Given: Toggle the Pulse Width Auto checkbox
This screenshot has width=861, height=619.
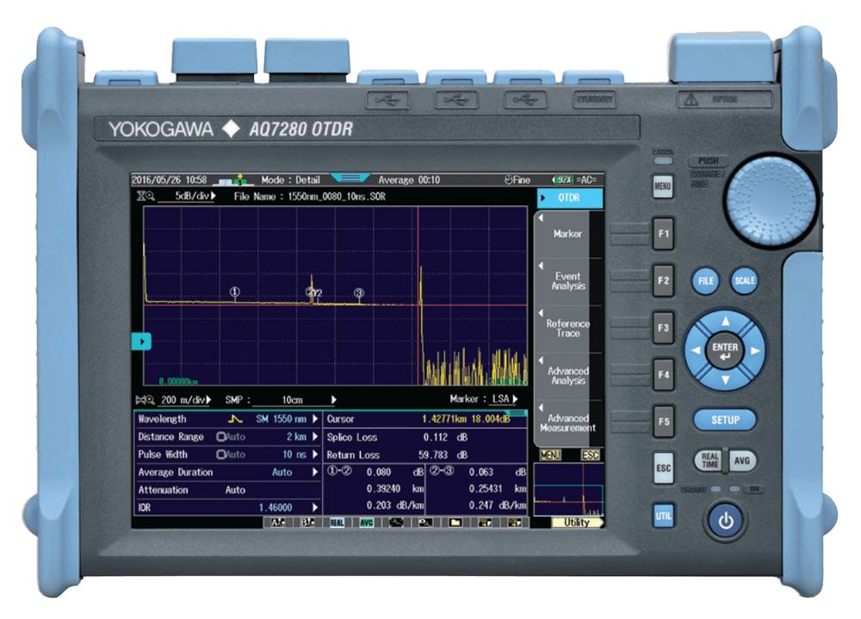Looking at the screenshot, I should 221,454.
